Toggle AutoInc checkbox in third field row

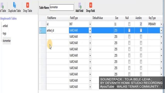point(141,37)
